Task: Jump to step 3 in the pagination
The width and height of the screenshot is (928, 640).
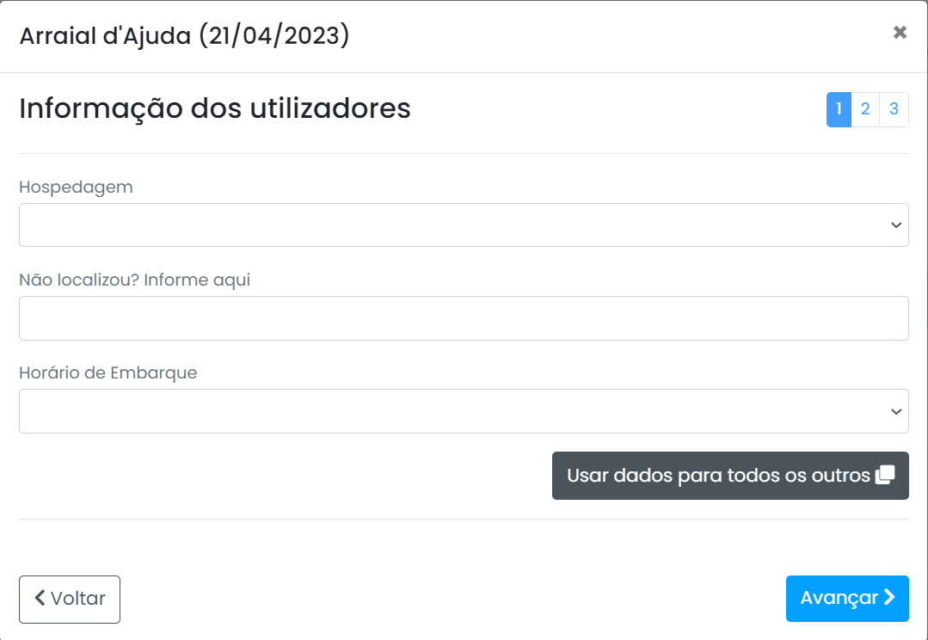Action: (x=894, y=109)
